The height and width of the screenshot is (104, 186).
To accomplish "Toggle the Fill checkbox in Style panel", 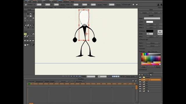I will point(140,22).
